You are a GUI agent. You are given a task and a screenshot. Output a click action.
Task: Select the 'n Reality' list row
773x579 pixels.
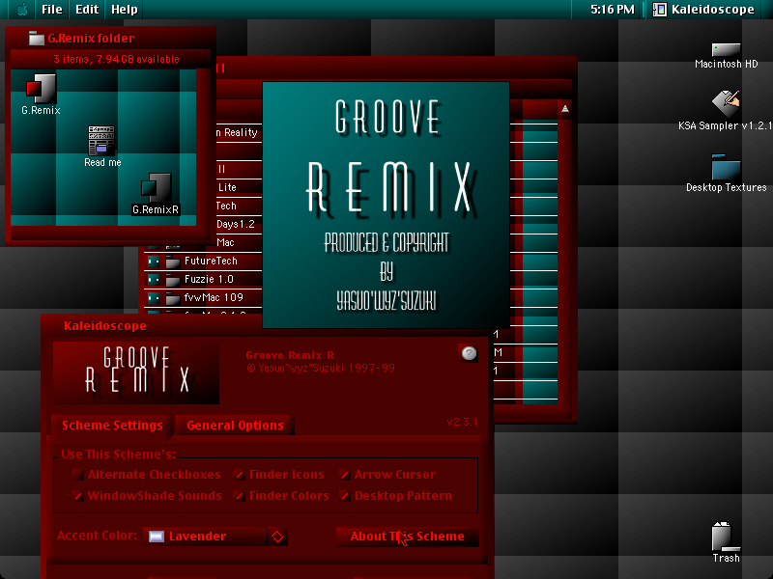point(239,132)
